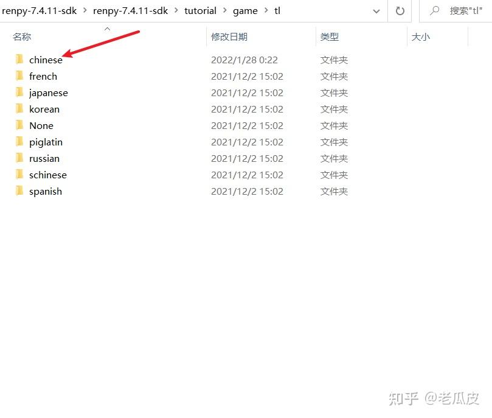Screen dimensions: 492x418
Task: Click the 大小 column header
Action: click(421, 37)
